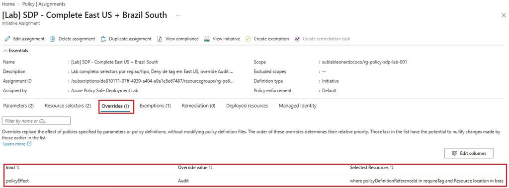Click the View compliance label

(x=182, y=39)
